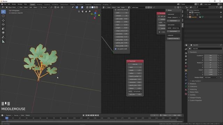Select the 3D Cursor tool
Viewport: 223px width, 125px height.
pyautogui.click(x=3, y=16)
